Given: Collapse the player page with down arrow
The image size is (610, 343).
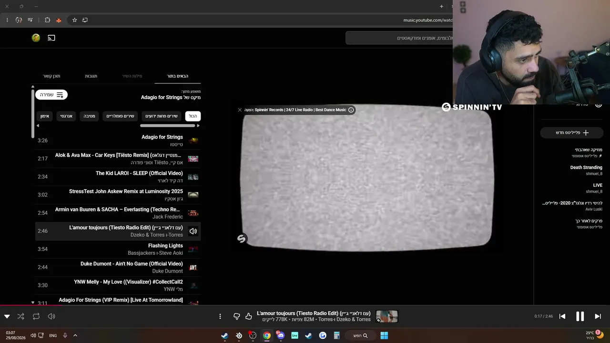Looking at the screenshot, I should (x=7, y=316).
